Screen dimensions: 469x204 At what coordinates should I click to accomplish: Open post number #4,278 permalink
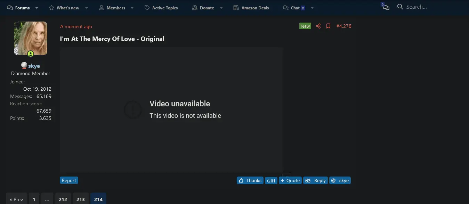tap(344, 26)
